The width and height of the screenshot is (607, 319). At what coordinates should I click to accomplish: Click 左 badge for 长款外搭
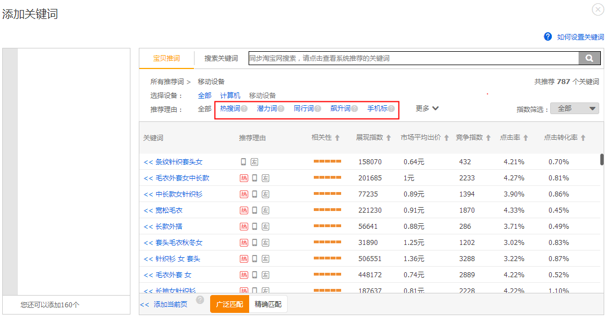(x=265, y=227)
